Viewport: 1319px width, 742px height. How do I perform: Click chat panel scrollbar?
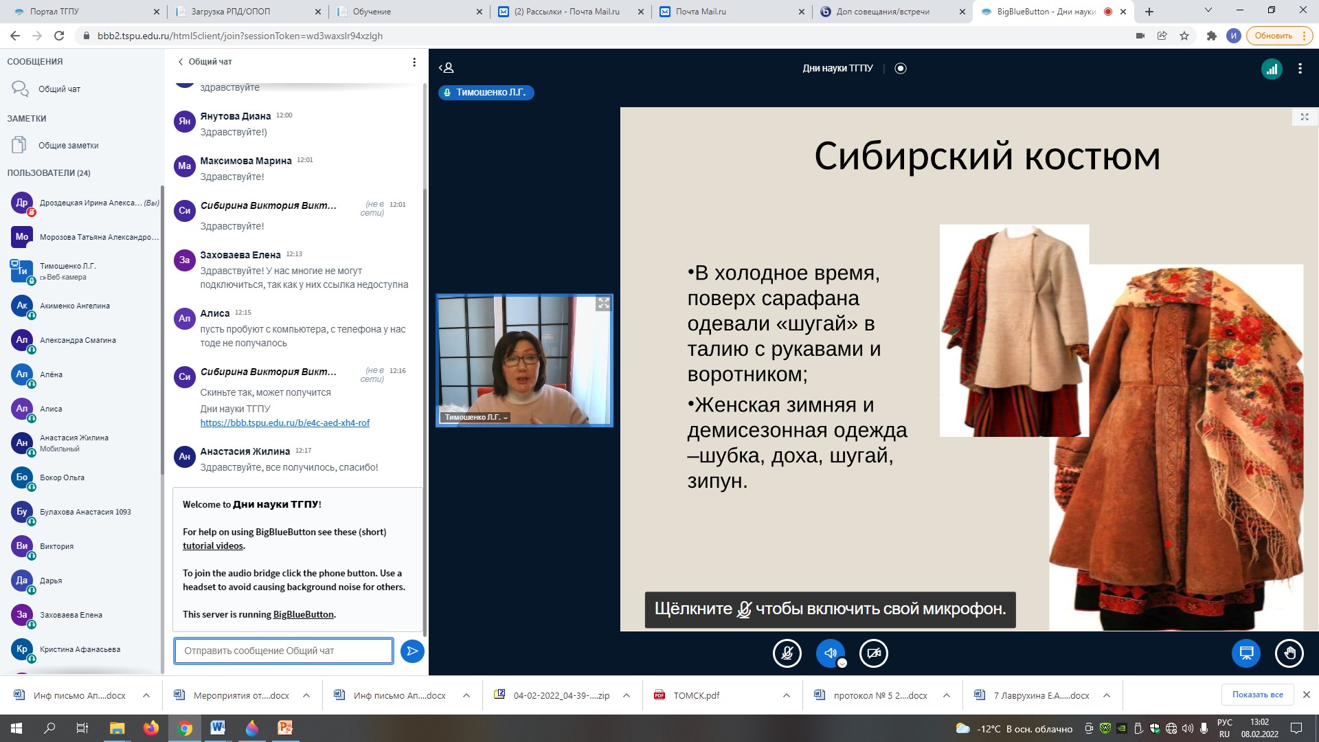click(x=425, y=412)
